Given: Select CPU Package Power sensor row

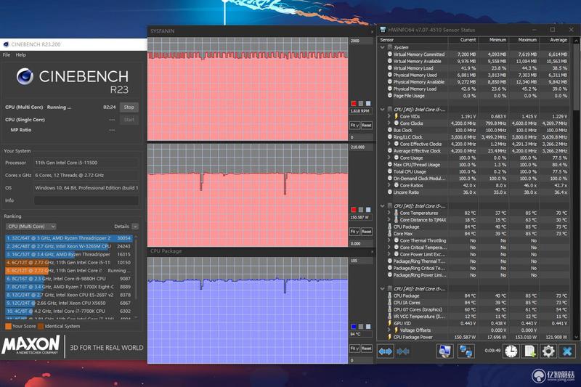Looking at the screenshot, I should tap(474, 338).
